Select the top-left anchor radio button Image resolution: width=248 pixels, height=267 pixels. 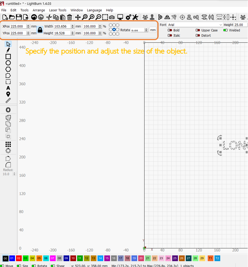pos(111,25)
